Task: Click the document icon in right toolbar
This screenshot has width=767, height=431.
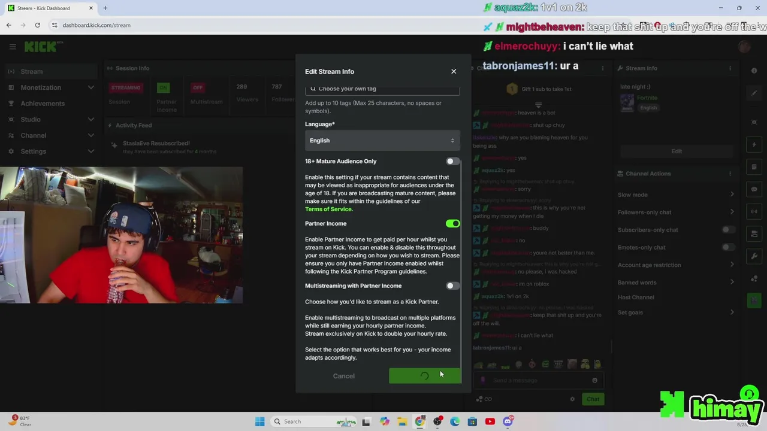Action: pos(754,167)
